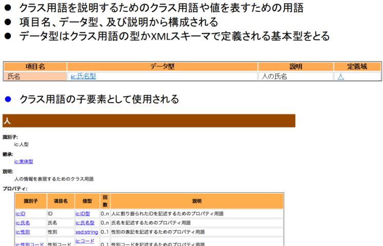Open the ic:氏名型 link in the データ型 column
Image resolution: width=383 pixels, height=246 pixels.
click(83, 76)
